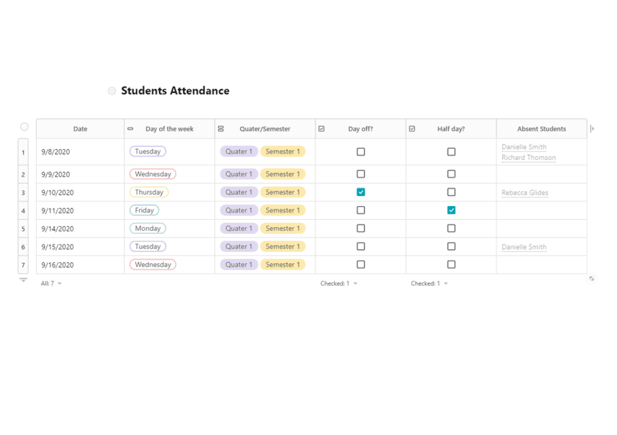Select all rows with the table circle selector
Screen dimensions: 617x435
(24, 127)
